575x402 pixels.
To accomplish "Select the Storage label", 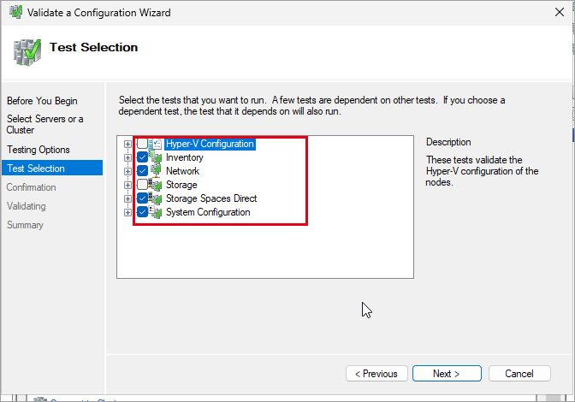I will [181, 185].
